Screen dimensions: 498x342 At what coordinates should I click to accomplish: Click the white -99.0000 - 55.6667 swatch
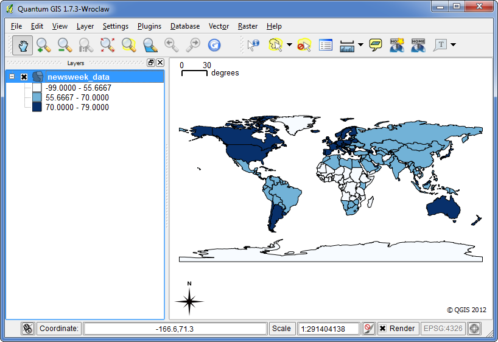click(37, 88)
